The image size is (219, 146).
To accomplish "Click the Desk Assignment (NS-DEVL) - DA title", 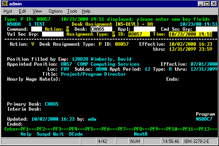I will click(112, 24).
